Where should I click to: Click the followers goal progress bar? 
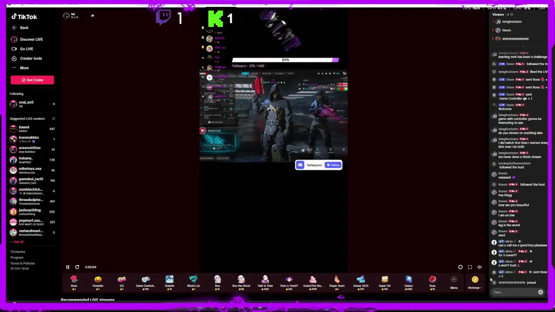point(285,60)
